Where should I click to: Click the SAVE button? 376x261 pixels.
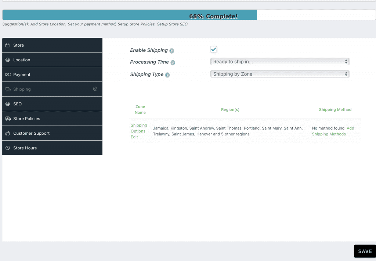tap(365, 251)
